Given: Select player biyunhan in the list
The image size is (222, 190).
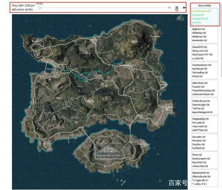Looking at the screenshot, I should [199, 162].
